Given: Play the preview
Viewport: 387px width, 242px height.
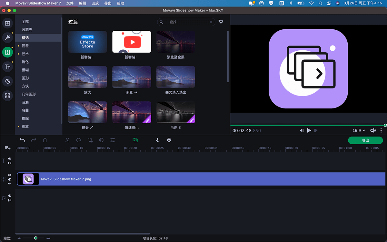Looking at the screenshot, I should click(x=309, y=130).
